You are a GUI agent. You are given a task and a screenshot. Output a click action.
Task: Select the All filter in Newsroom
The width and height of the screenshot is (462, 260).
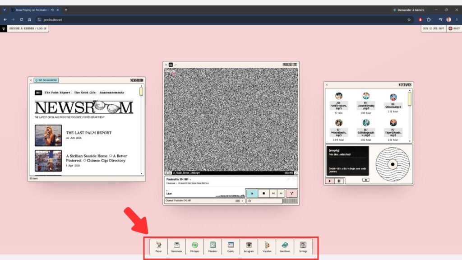point(38,93)
